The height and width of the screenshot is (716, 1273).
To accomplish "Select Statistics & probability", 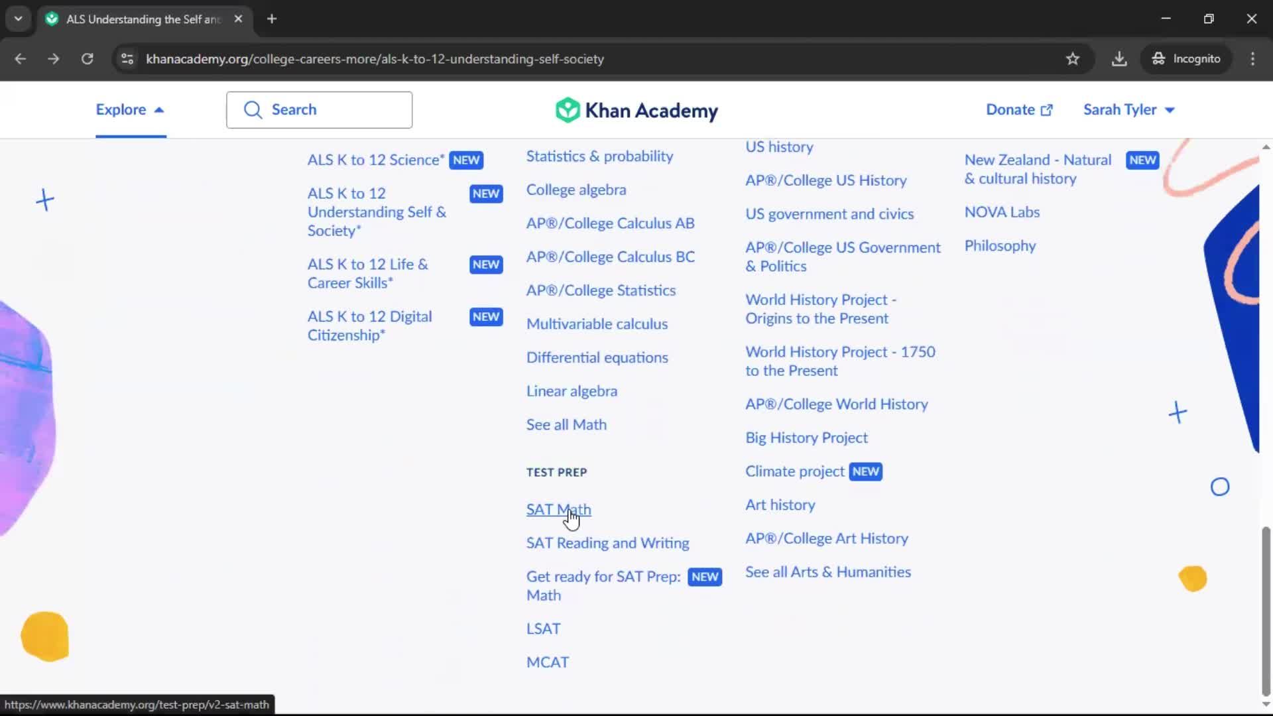I will point(599,156).
